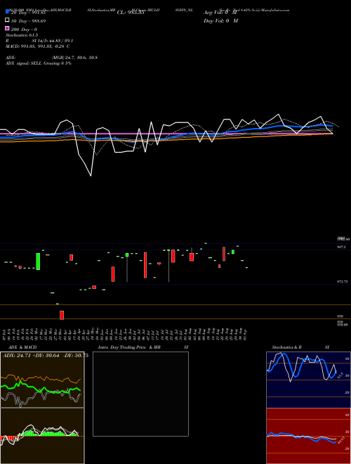Viewport: 351px width, 464px height.
Task: Select the '200 Day = 0' legend text
Action: click(x=24, y=30)
